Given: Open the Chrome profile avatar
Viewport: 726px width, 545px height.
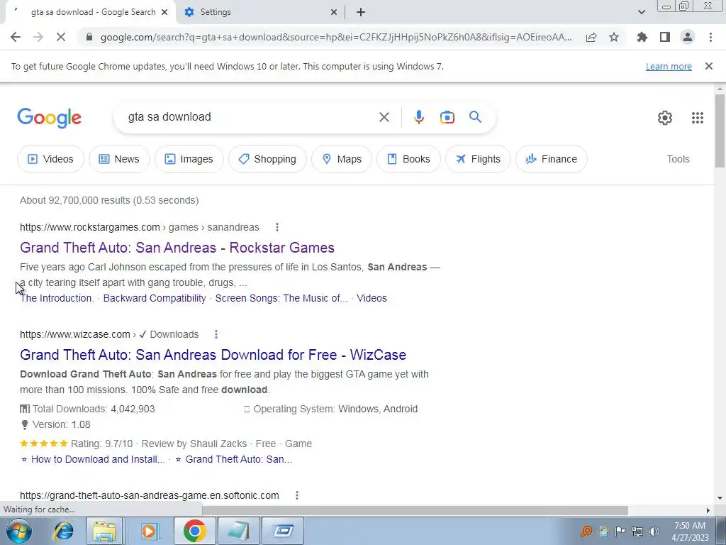Looking at the screenshot, I should click(x=688, y=37).
